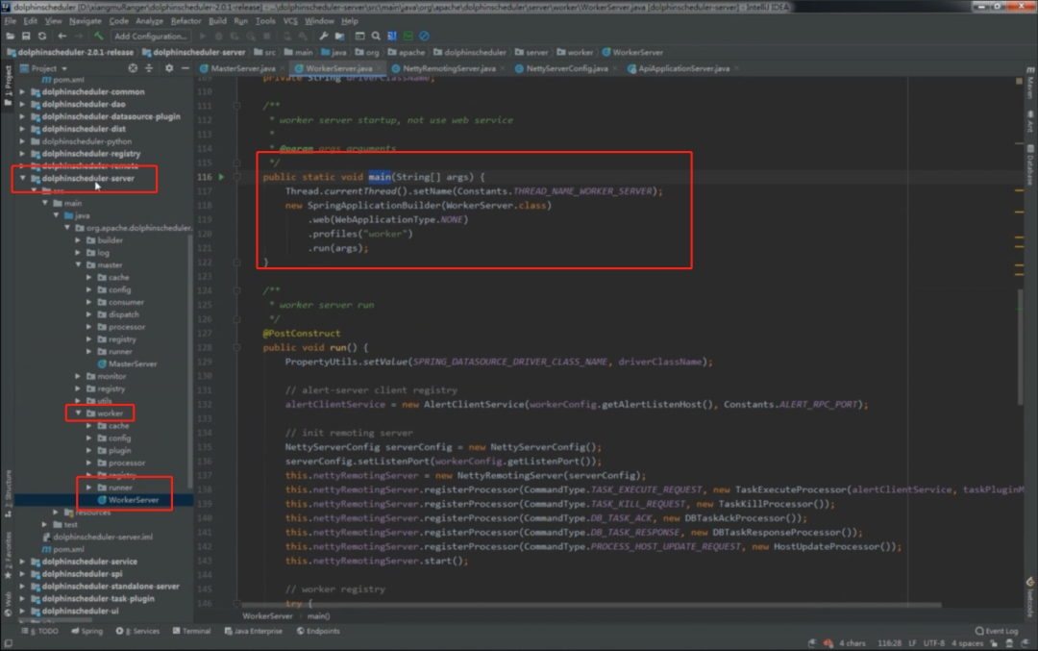Toggle the Maven tool window on right edge
Image resolution: width=1038 pixels, height=651 pixels.
pyautogui.click(x=1030, y=83)
